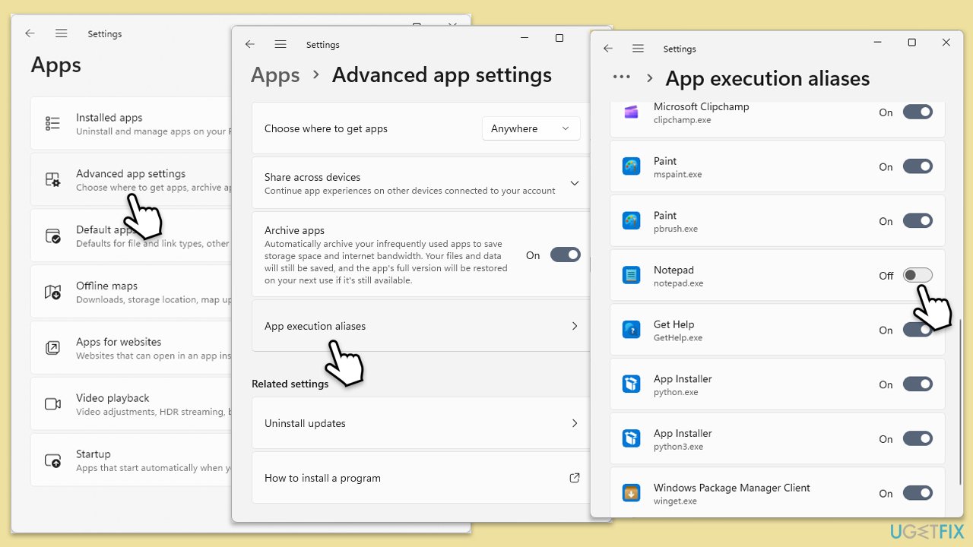Open How to install a program link

(x=420, y=478)
